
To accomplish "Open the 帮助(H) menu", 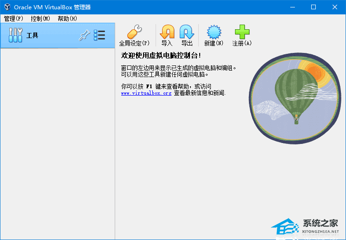I will tap(67, 19).
